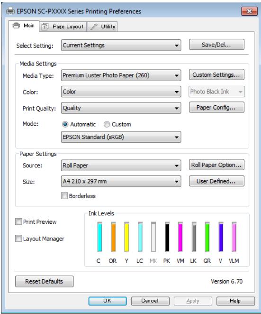Click the Media Type: label
This screenshot has height=314, width=261.
click(x=38, y=76)
